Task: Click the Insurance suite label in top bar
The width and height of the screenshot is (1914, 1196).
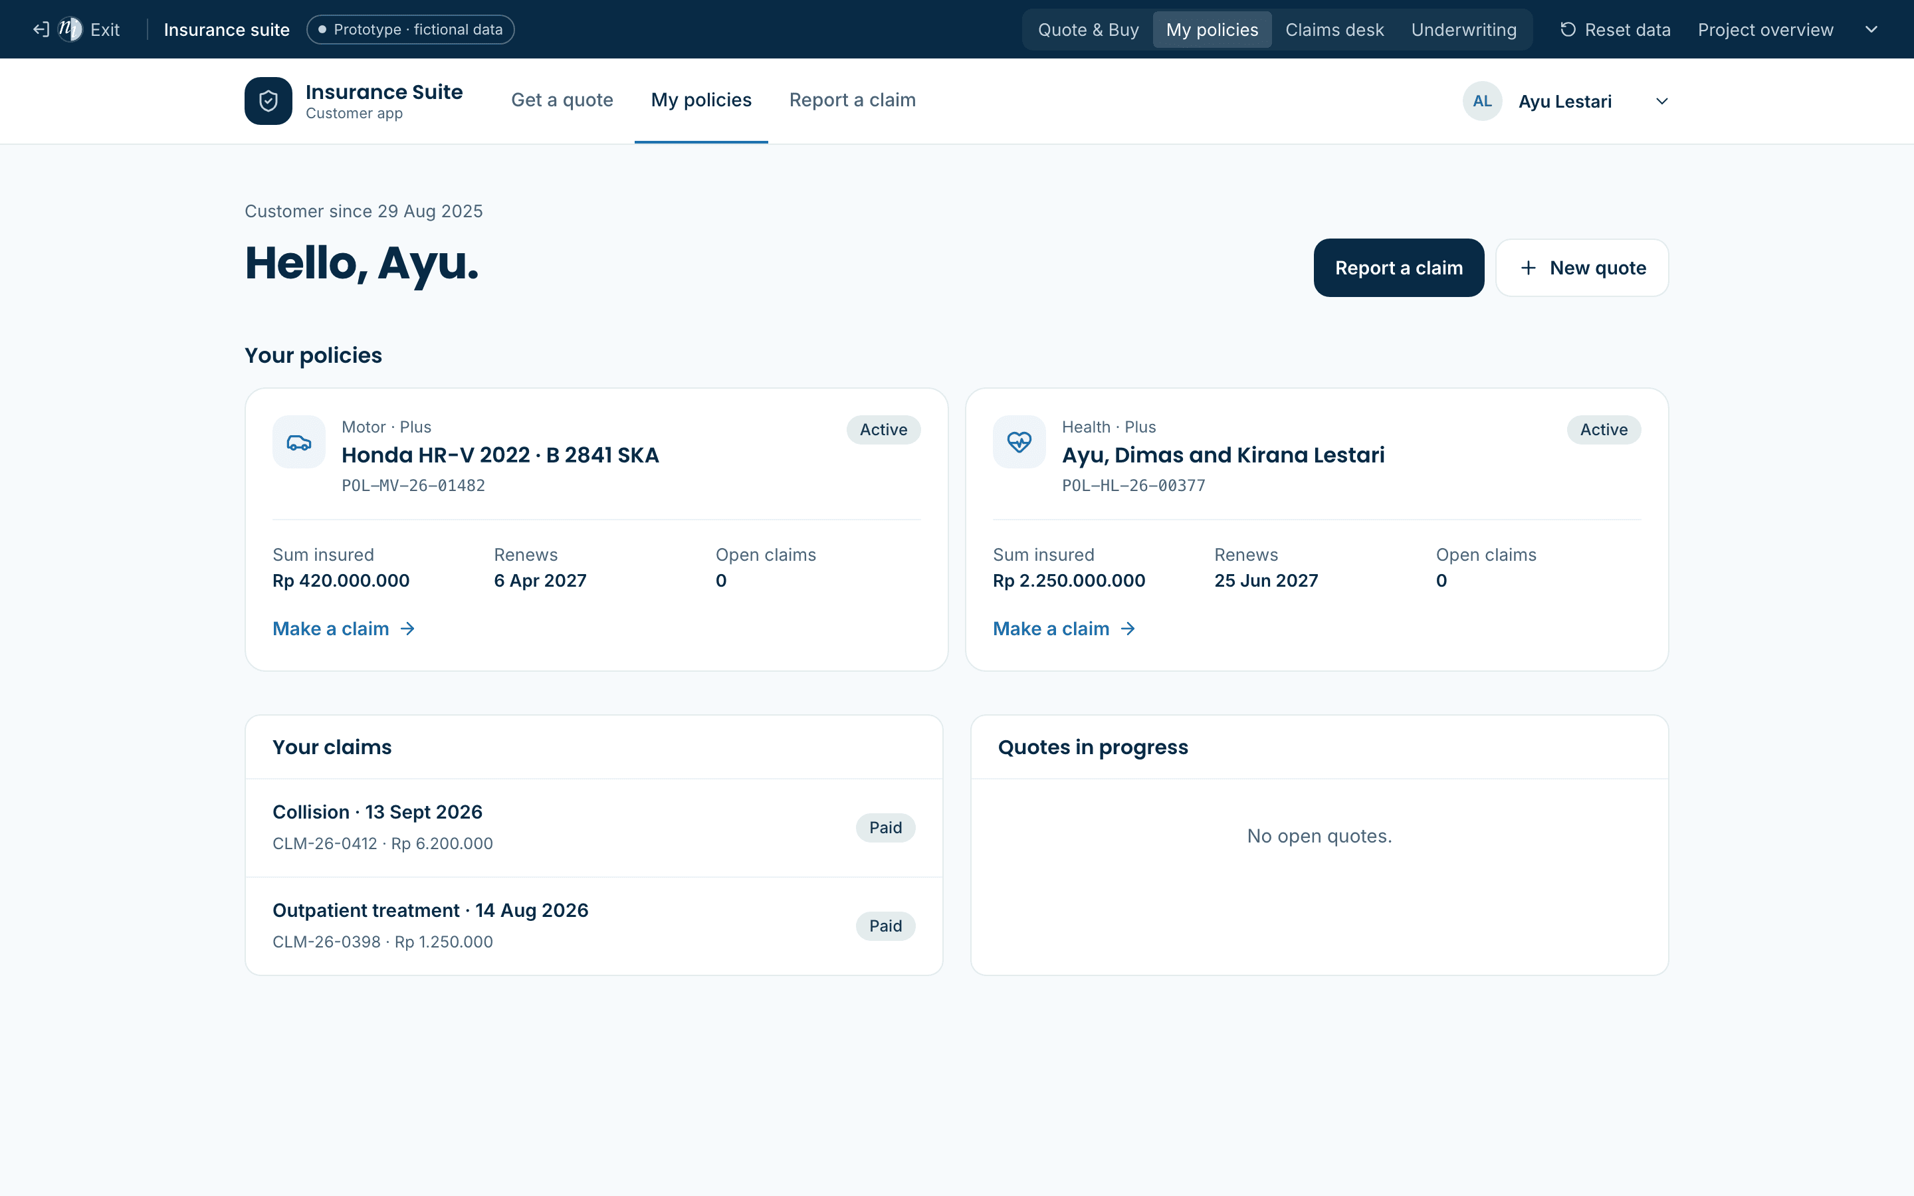Action: tap(226, 29)
